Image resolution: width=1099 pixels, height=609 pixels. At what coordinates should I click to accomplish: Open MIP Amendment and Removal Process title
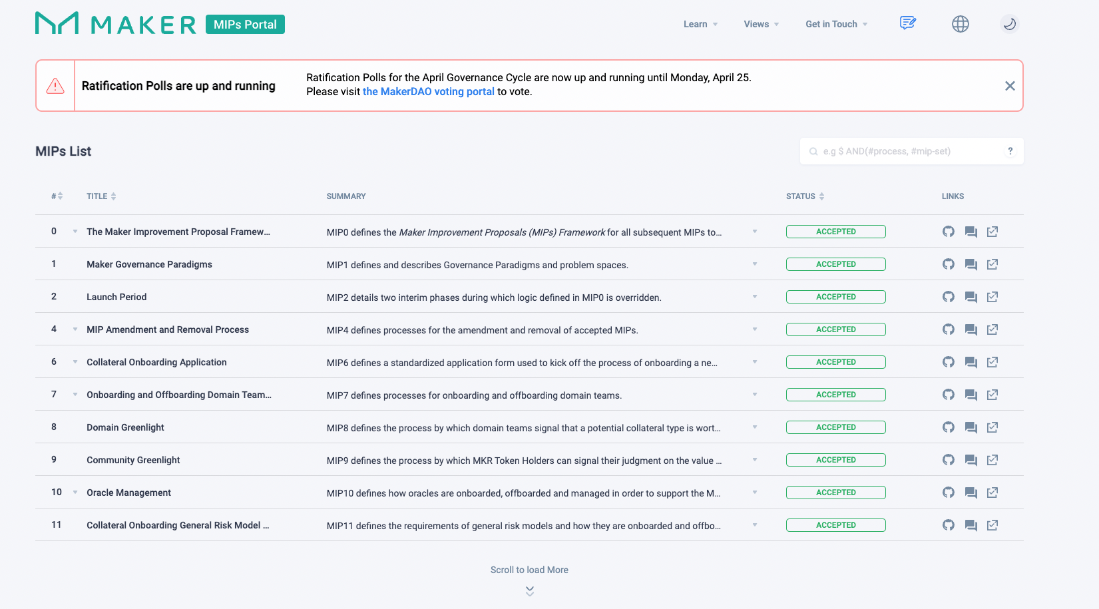click(x=168, y=329)
